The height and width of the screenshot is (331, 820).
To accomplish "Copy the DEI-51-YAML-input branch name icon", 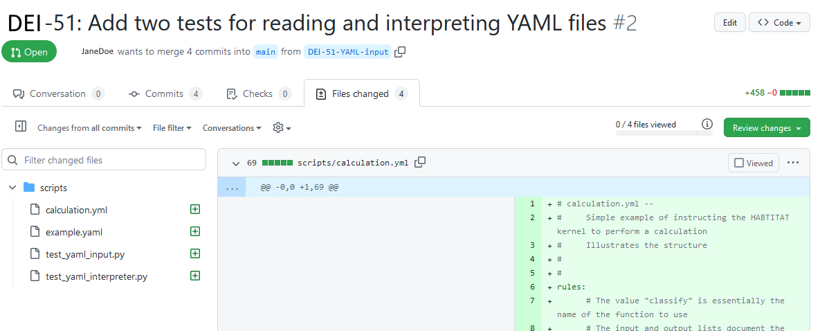I will [x=400, y=52].
